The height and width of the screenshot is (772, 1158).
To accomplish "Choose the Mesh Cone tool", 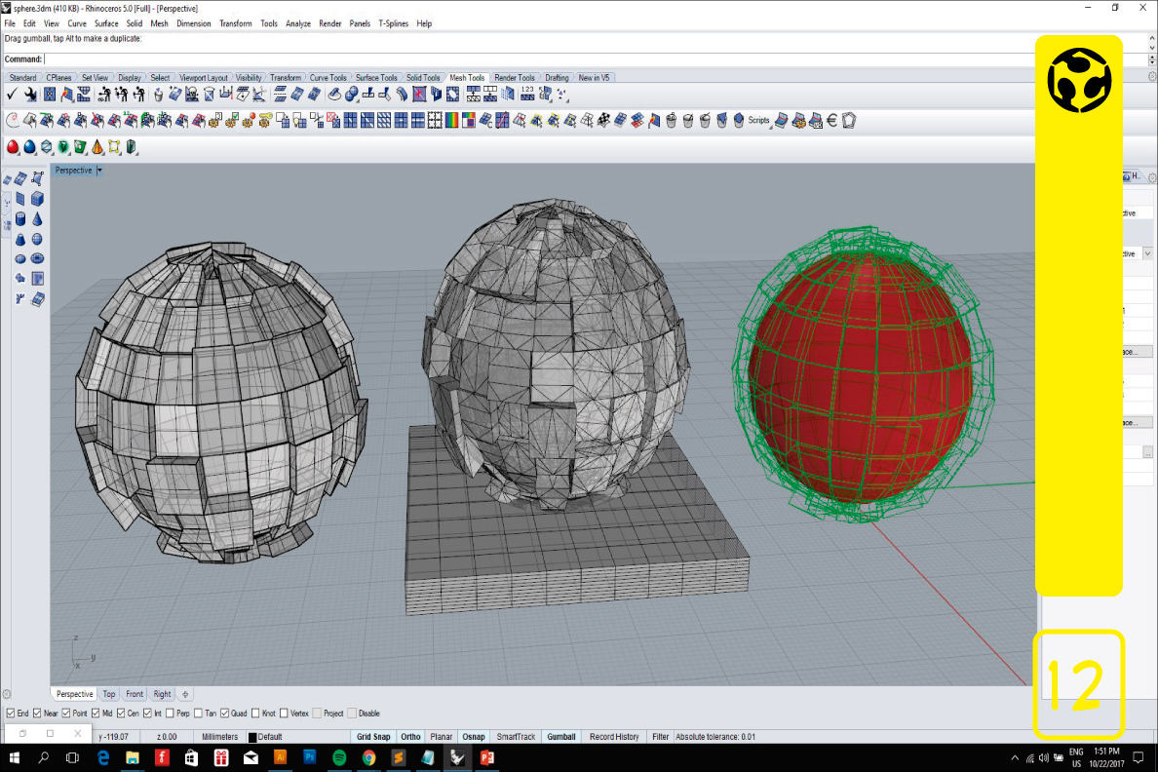I will 38,219.
